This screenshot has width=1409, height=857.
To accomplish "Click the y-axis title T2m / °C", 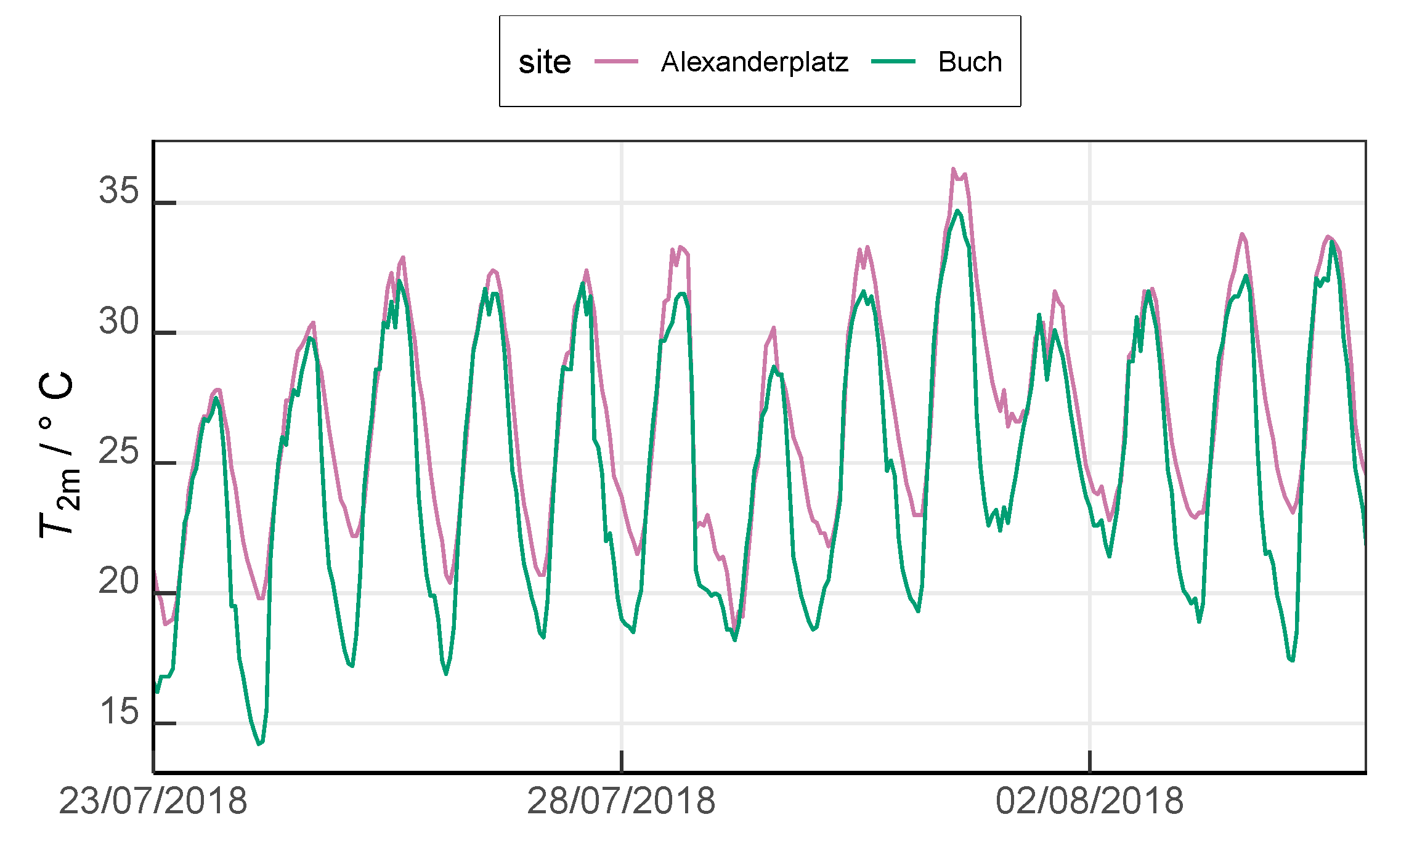I will click(57, 456).
